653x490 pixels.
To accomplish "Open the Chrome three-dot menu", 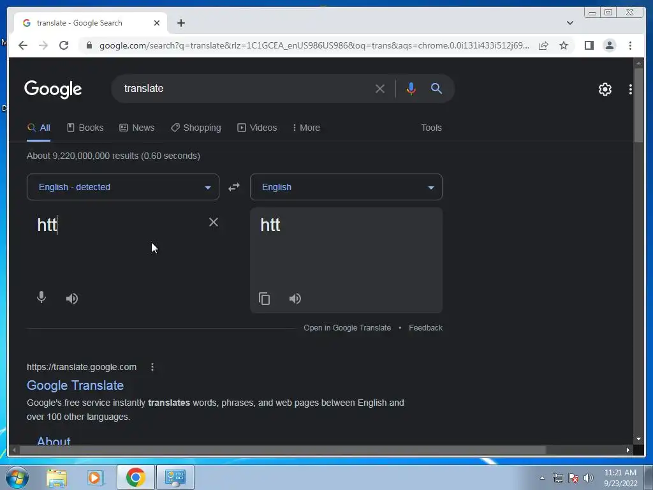I will click(630, 45).
